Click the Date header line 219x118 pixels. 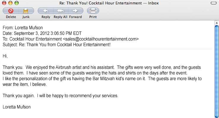click(42, 33)
